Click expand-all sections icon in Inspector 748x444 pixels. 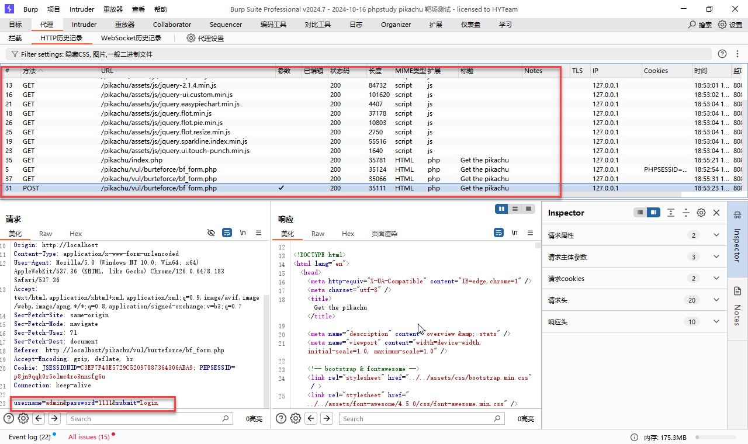coord(671,213)
